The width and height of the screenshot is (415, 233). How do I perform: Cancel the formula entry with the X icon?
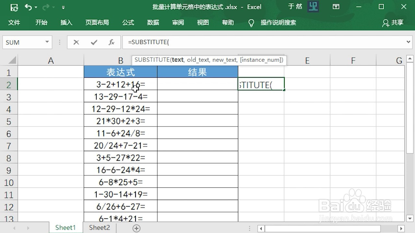[77, 42]
